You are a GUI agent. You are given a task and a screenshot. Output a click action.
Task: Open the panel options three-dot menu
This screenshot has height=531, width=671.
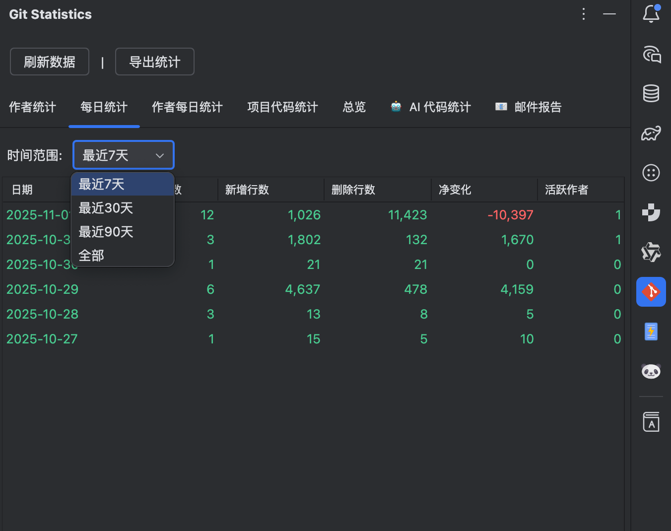[x=583, y=14]
